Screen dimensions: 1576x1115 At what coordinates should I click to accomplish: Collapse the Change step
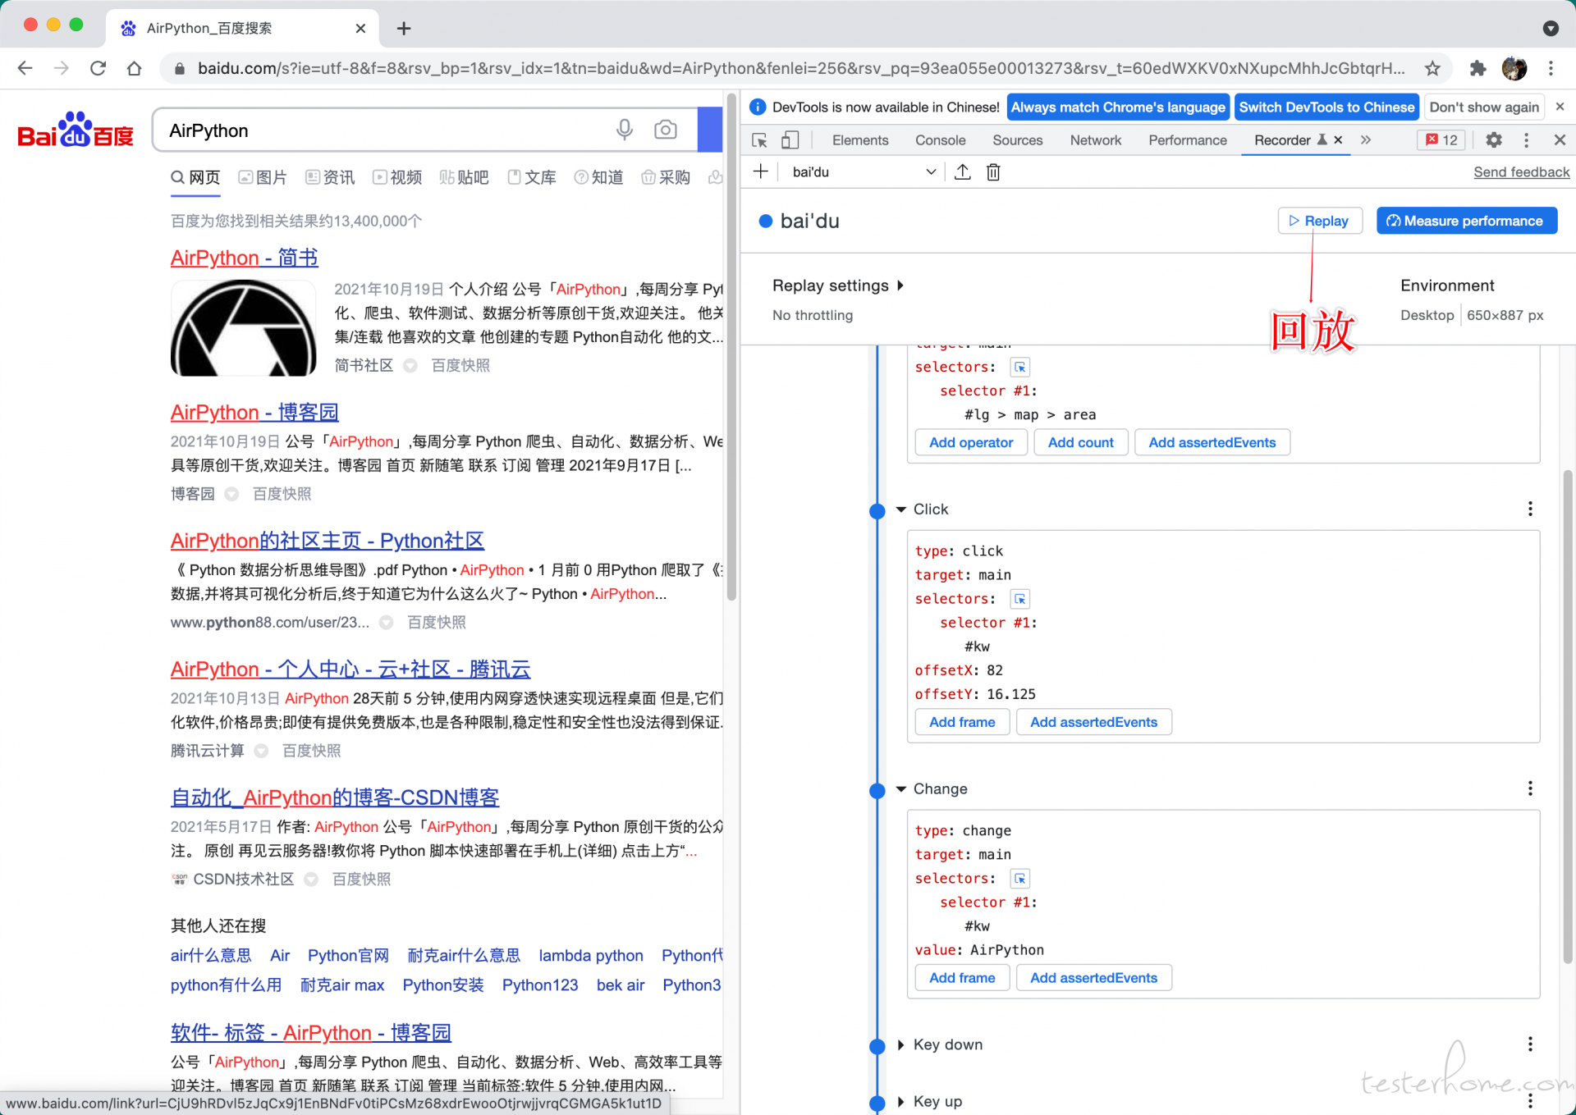pos(901,789)
